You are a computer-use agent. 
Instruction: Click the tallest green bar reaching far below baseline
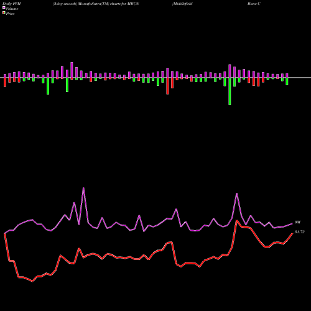pos(230,91)
